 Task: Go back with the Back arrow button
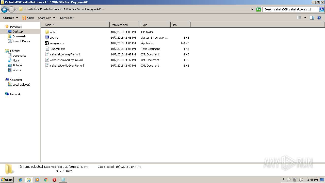4,9
